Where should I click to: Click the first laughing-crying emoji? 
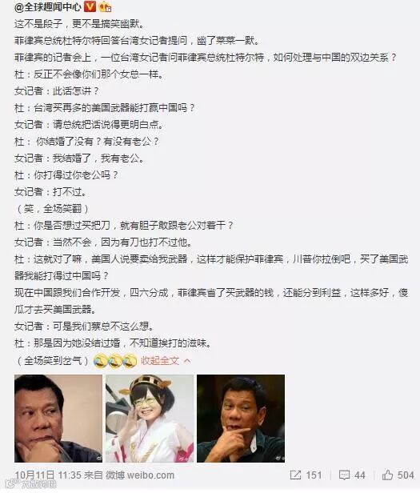(x=101, y=360)
